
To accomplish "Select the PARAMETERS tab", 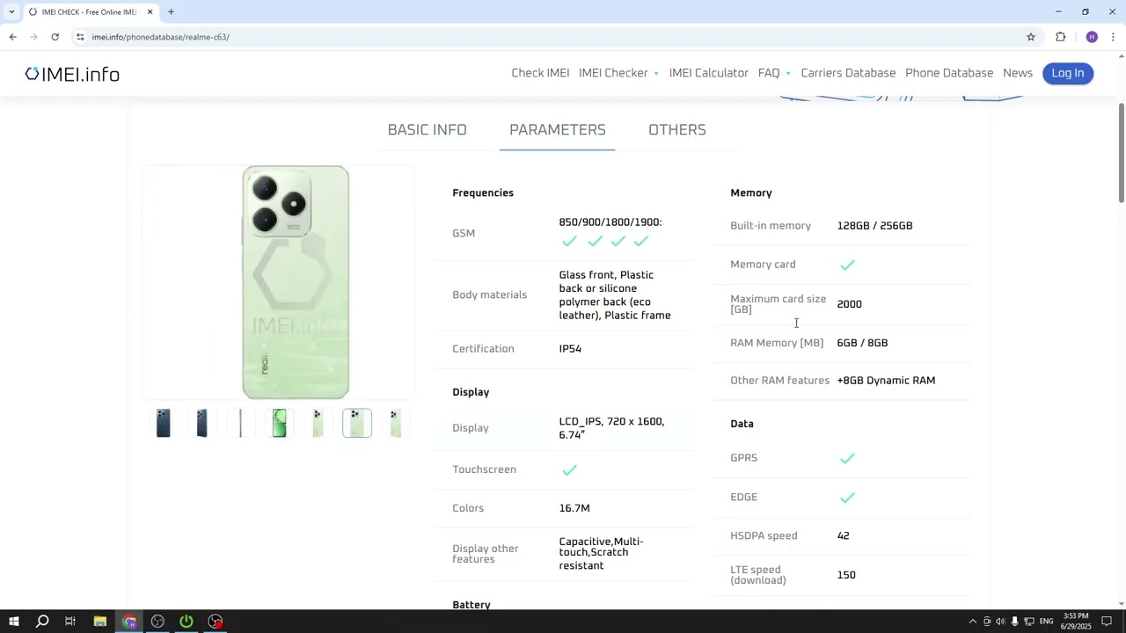I will 558,130.
